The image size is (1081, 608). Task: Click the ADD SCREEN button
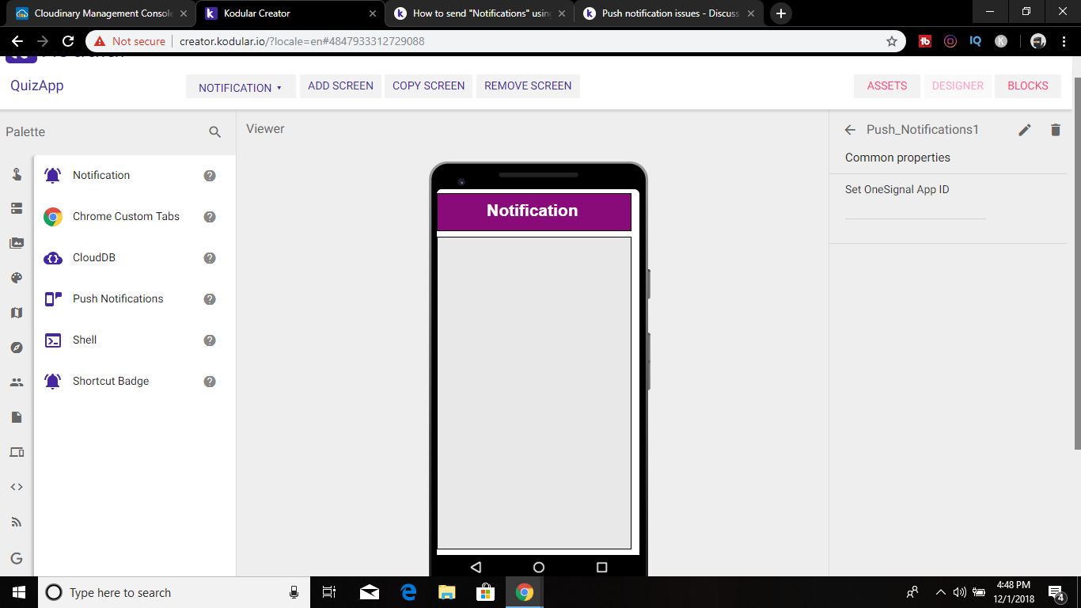[x=340, y=86]
